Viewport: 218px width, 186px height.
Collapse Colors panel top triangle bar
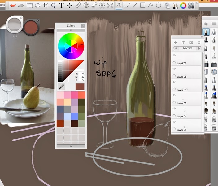[x=71, y=30]
